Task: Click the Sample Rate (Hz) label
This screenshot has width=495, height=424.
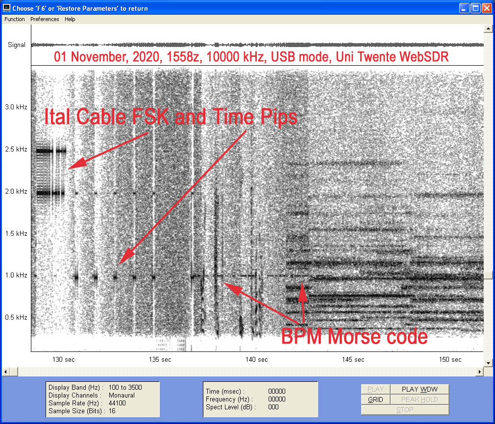Action: coord(75,403)
